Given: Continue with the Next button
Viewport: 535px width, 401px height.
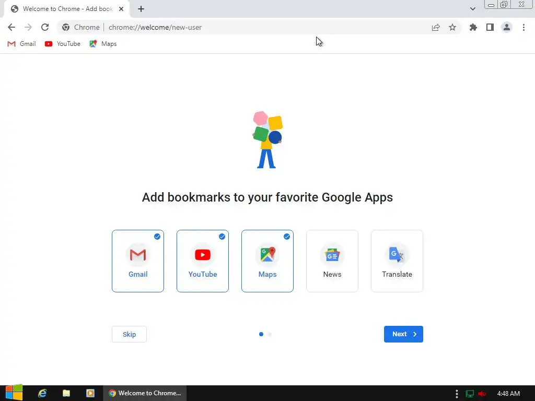Looking at the screenshot, I should (403, 334).
